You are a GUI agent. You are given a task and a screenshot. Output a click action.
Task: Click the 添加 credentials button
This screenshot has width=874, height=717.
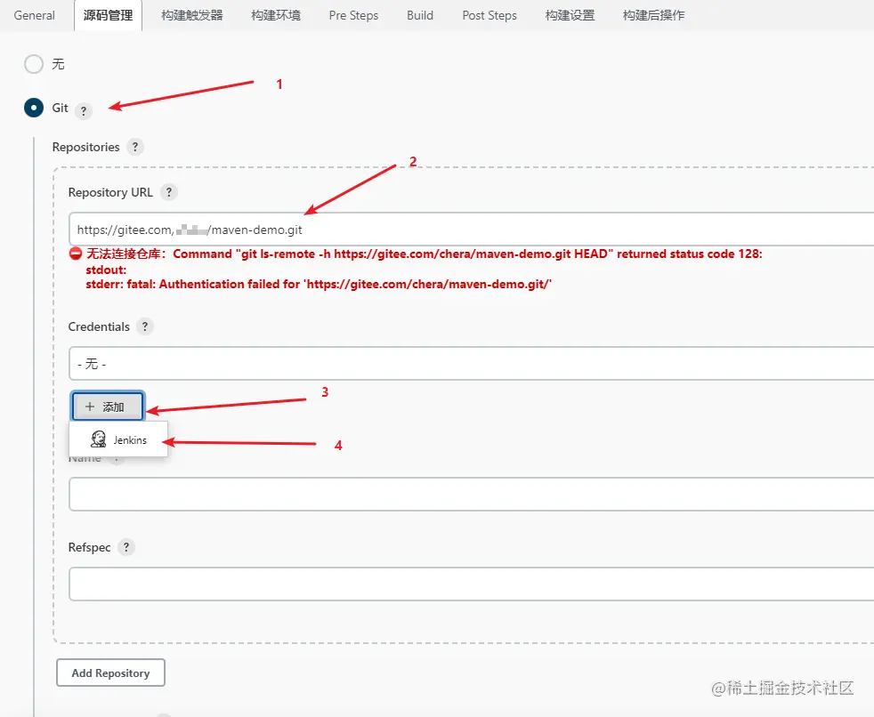[108, 407]
